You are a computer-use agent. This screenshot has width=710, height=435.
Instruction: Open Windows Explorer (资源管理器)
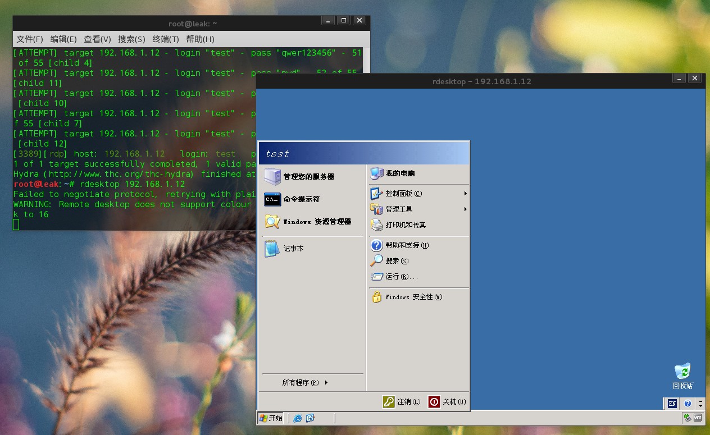click(x=316, y=222)
